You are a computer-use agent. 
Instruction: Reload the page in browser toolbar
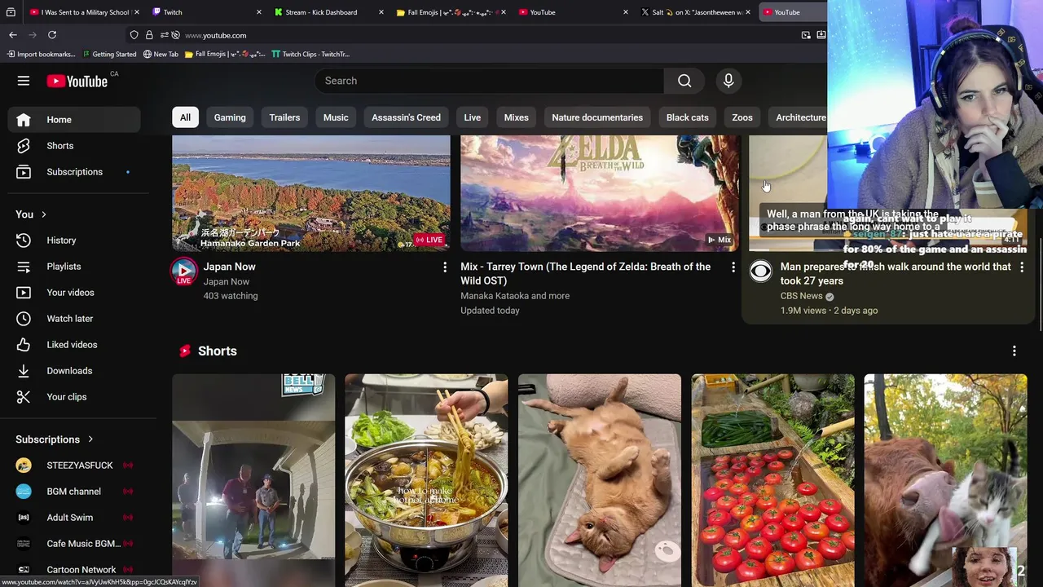52,35
